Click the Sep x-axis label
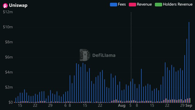The width and height of the screenshot is (195, 110). tap(189, 105)
